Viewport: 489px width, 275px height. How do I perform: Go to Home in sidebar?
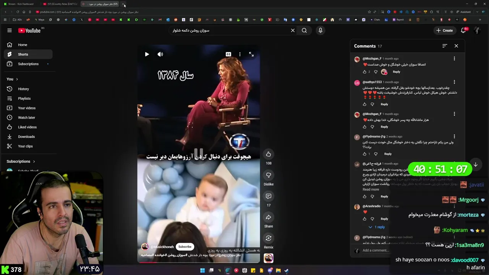pos(28,45)
